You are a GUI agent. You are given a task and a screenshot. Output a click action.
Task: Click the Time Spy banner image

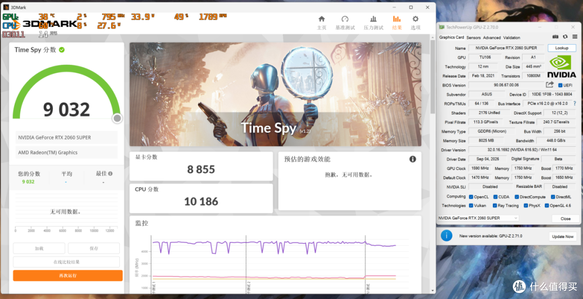[x=275, y=94]
